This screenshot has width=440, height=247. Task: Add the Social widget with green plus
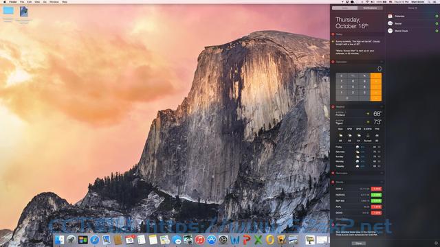[x=437, y=23]
